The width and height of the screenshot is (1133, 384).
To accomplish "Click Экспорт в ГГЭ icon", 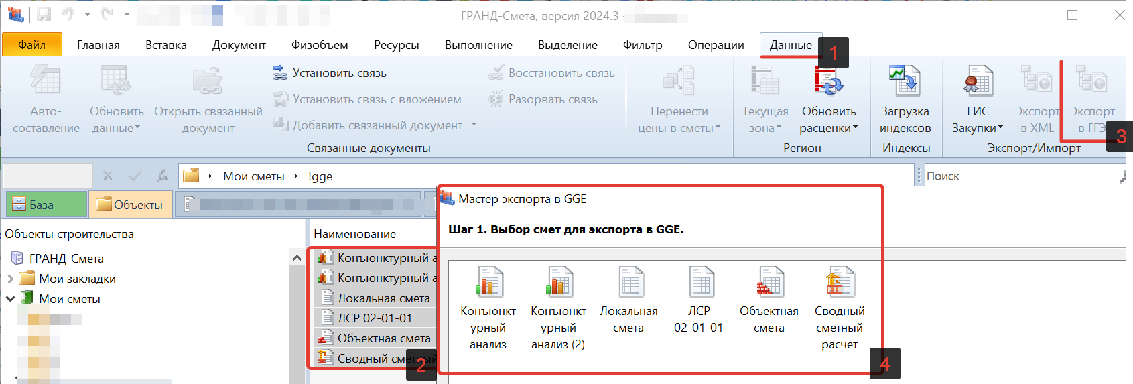I will (1091, 80).
